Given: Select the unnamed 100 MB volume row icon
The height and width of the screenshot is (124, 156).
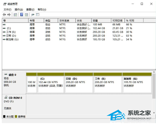Looking at the screenshot, I should 4,24.
